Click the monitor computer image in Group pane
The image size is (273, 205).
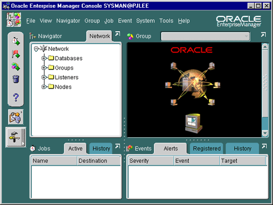[194, 123]
